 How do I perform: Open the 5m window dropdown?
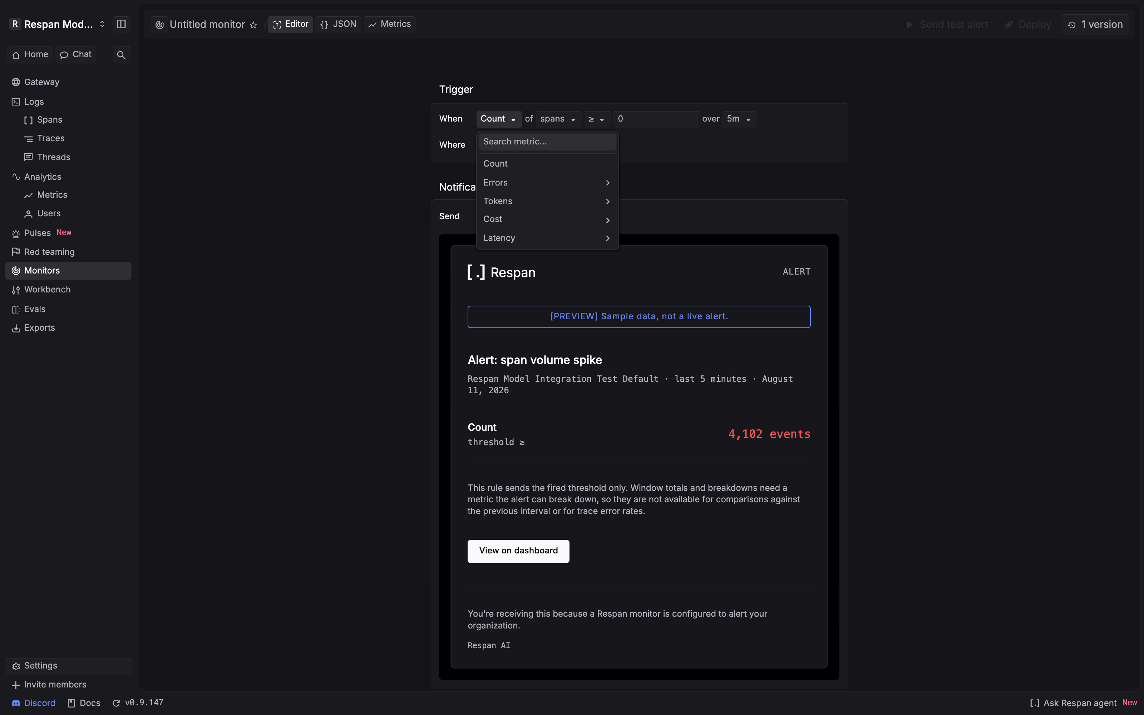pos(739,119)
